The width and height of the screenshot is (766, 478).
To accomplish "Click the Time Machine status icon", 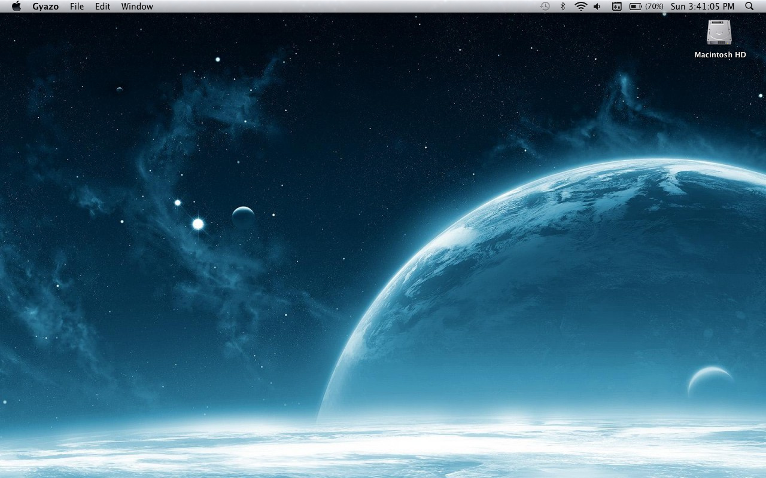I will (545, 7).
